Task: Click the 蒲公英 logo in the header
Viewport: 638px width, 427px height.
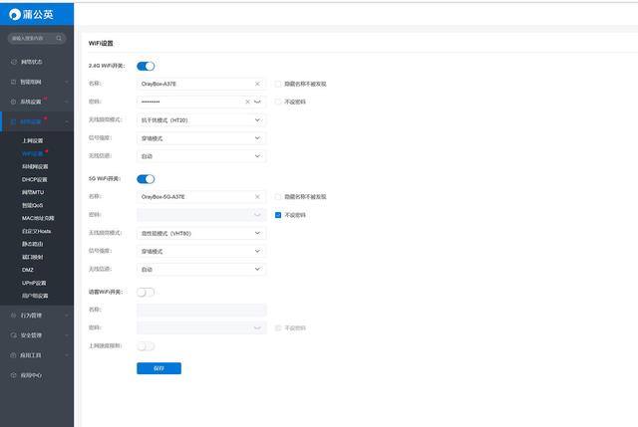Action: (31, 15)
